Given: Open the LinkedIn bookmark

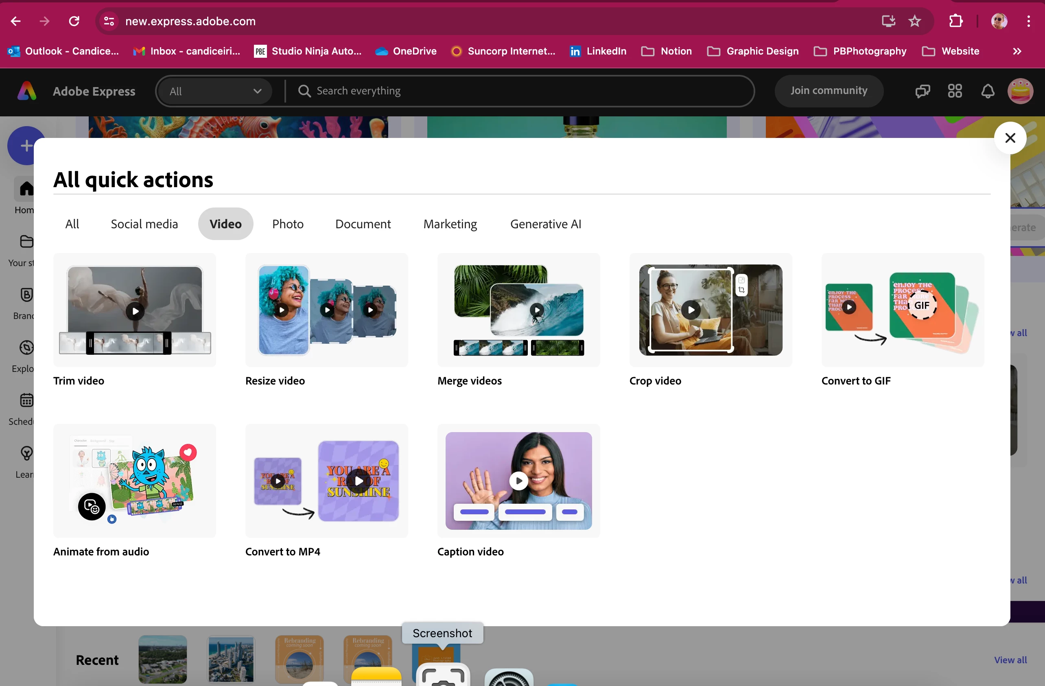Looking at the screenshot, I should (x=598, y=51).
